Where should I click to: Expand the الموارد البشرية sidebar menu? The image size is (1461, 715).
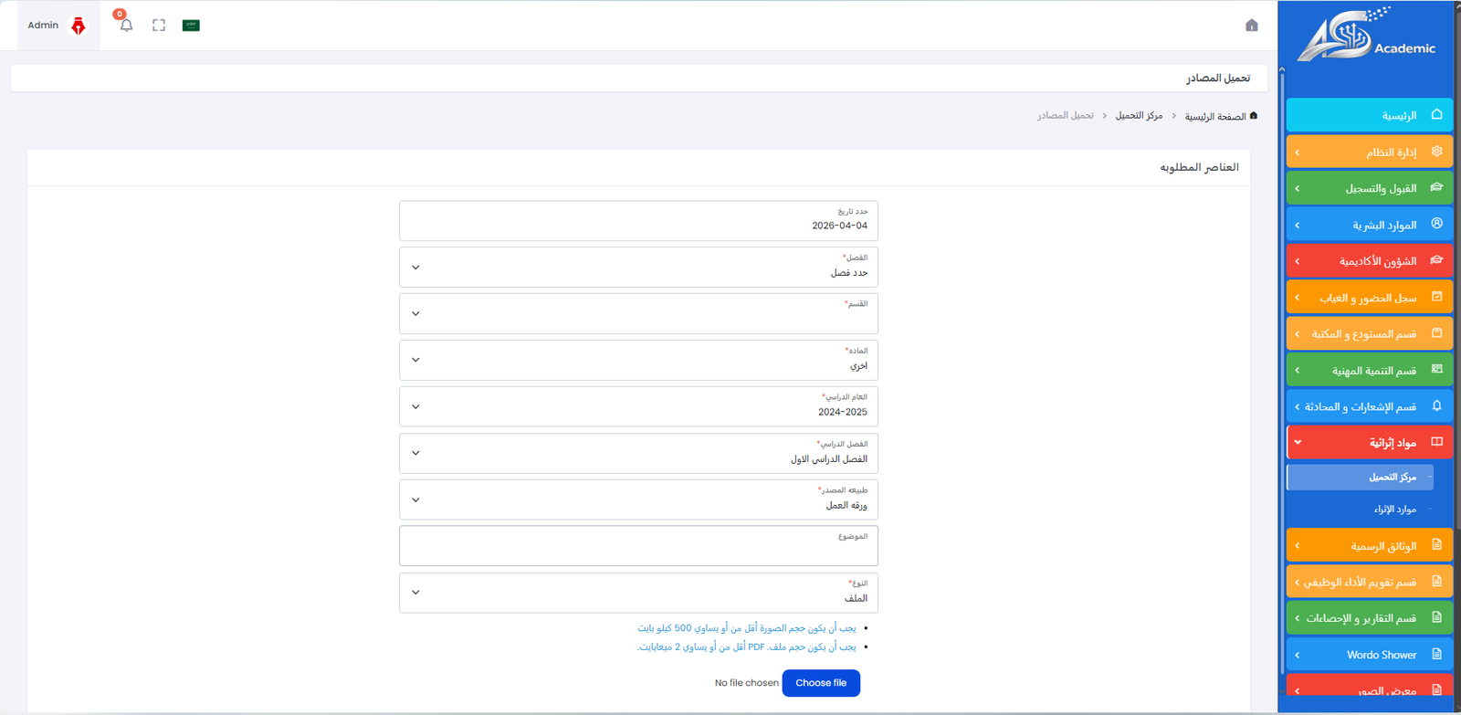(x=1369, y=225)
